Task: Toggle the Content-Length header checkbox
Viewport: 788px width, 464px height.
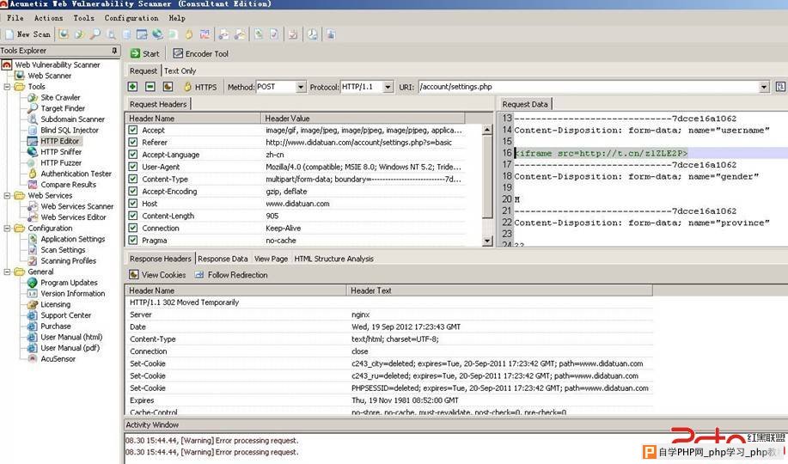Action: click(132, 216)
